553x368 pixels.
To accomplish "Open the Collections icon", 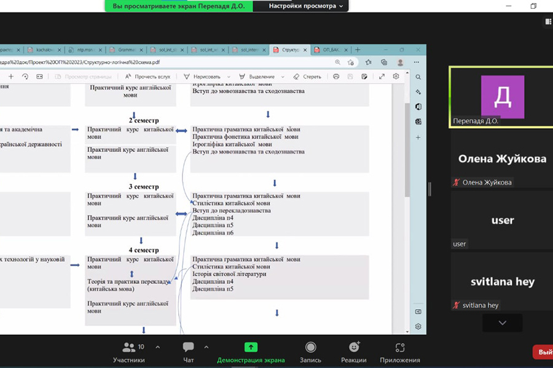I will coord(384,63).
